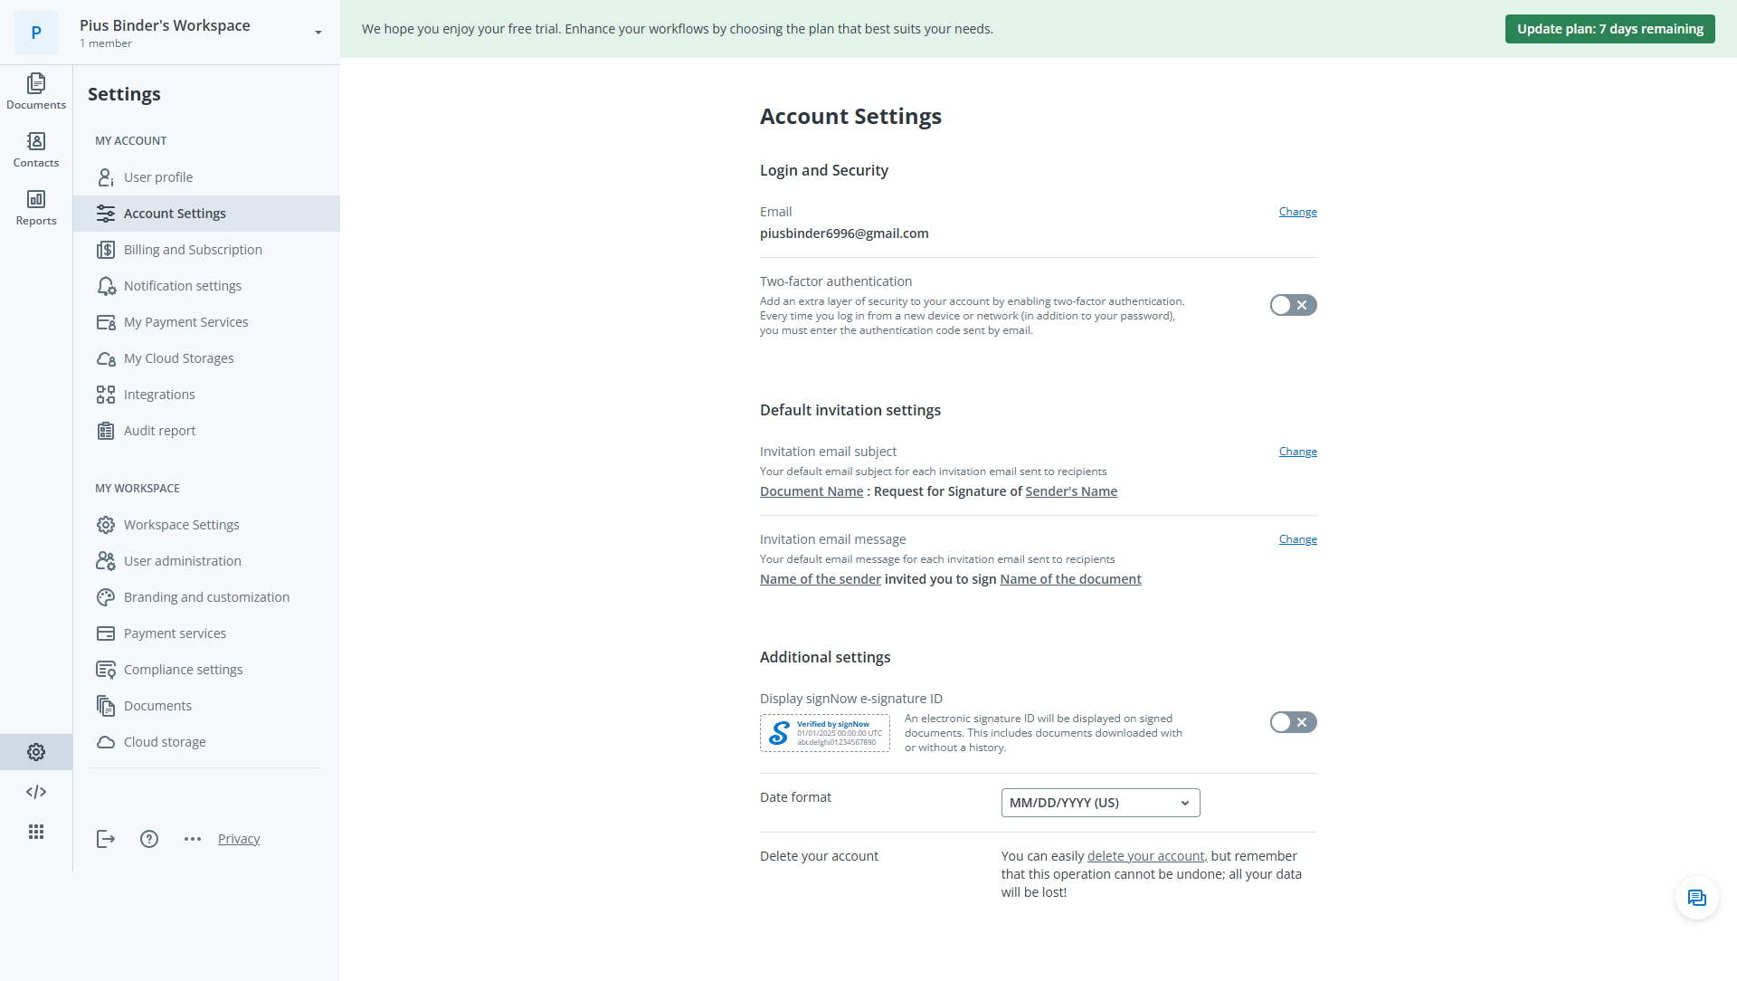The width and height of the screenshot is (1737, 981).
Task: Open the help question mark icon
Action: click(149, 839)
